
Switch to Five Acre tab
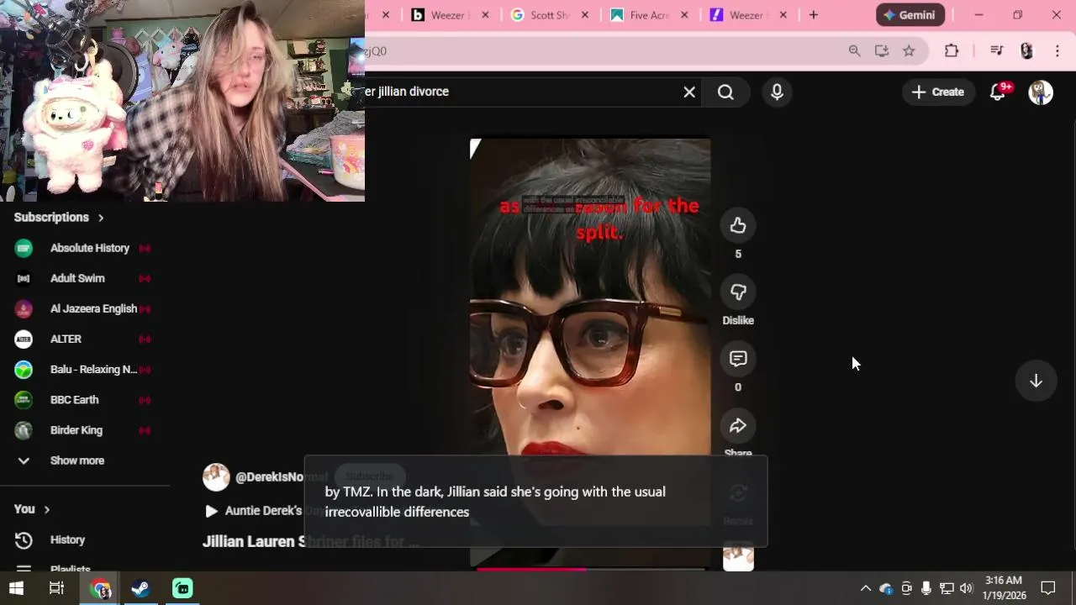(648, 15)
